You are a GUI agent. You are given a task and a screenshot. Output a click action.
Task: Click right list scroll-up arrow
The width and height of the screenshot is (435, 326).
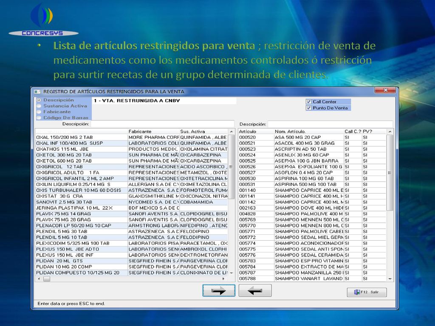click(x=390, y=132)
